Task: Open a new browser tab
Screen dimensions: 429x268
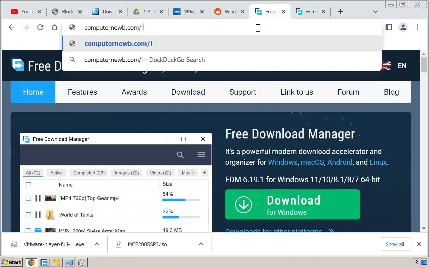Action: 341,12
